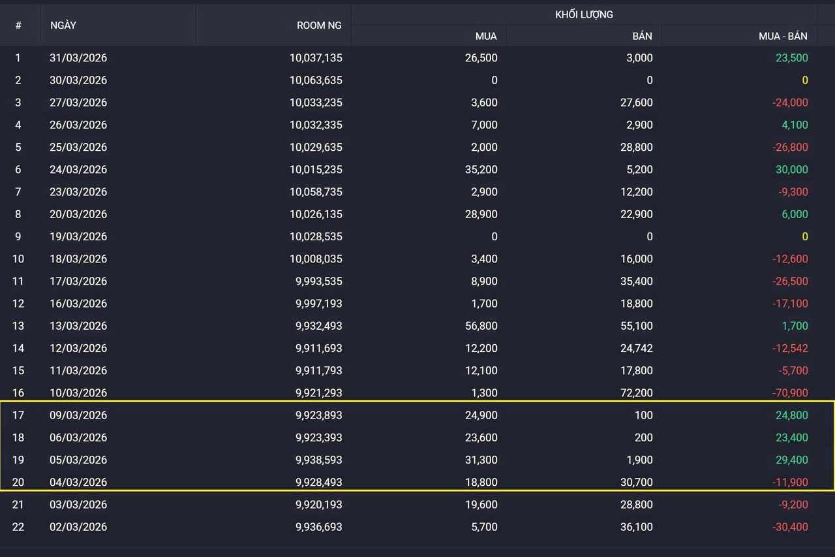Select the date 30/03/2026
The width and height of the screenshot is (835, 557).
pyautogui.click(x=78, y=80)
